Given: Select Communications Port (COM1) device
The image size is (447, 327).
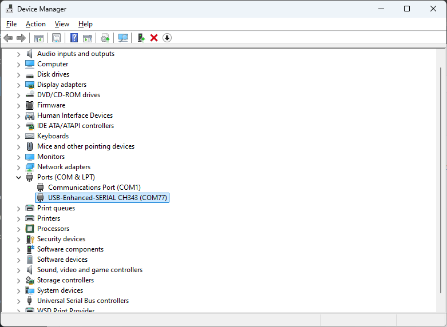Looking at the screenshot, I should click(x=94, y=188).
